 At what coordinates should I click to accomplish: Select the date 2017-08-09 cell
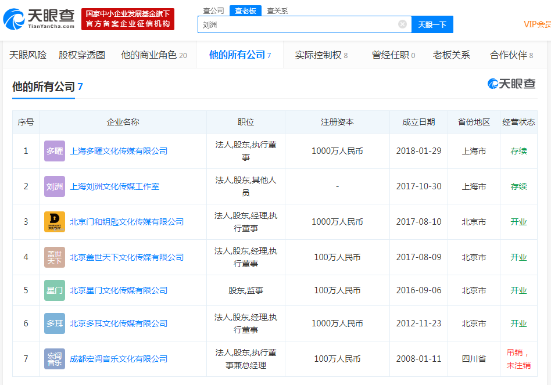(419, 257)
